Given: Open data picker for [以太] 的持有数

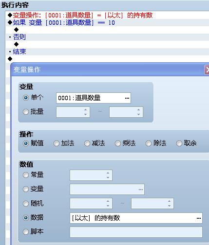Looking at the screenshot, I should click(x=199, y=218).
